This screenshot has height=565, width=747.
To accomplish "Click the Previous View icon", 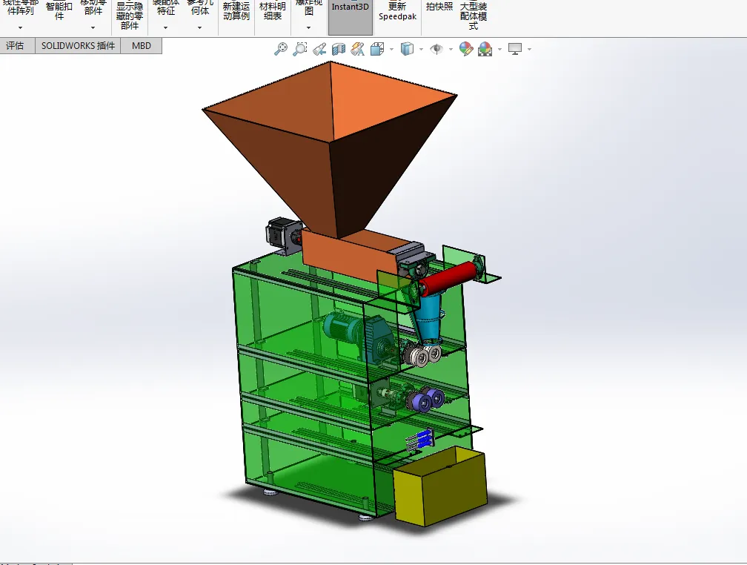I will coord(319,49).
